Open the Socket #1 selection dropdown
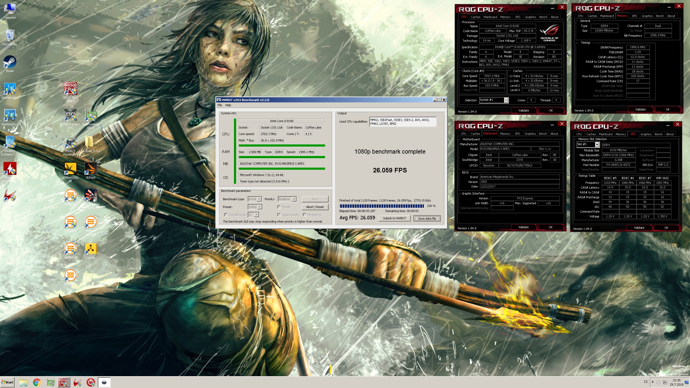The height and width of the screenshot is (388, 690). coord(494,100)
